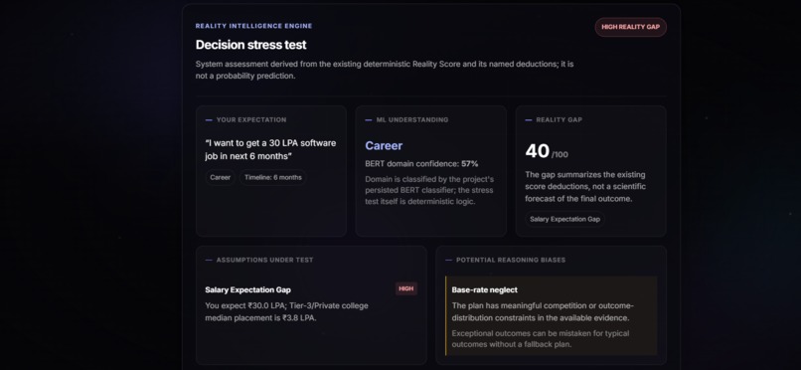Click the Base-rate neglect bias title
This screenshot has height=370, width=801.
click(484, 289)
